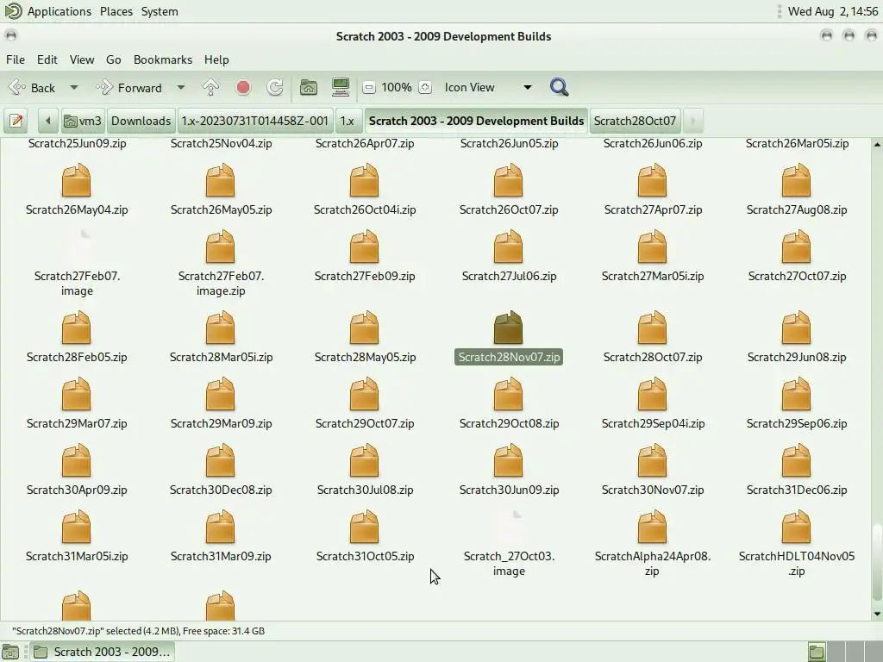The width and height of the screenshot is (883, 662).
Task: Select the Scratch27Jul06.zip archive icon
Action: (509, 246)
